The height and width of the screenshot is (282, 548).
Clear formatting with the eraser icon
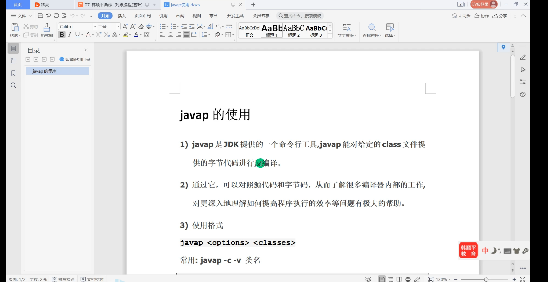141,26
